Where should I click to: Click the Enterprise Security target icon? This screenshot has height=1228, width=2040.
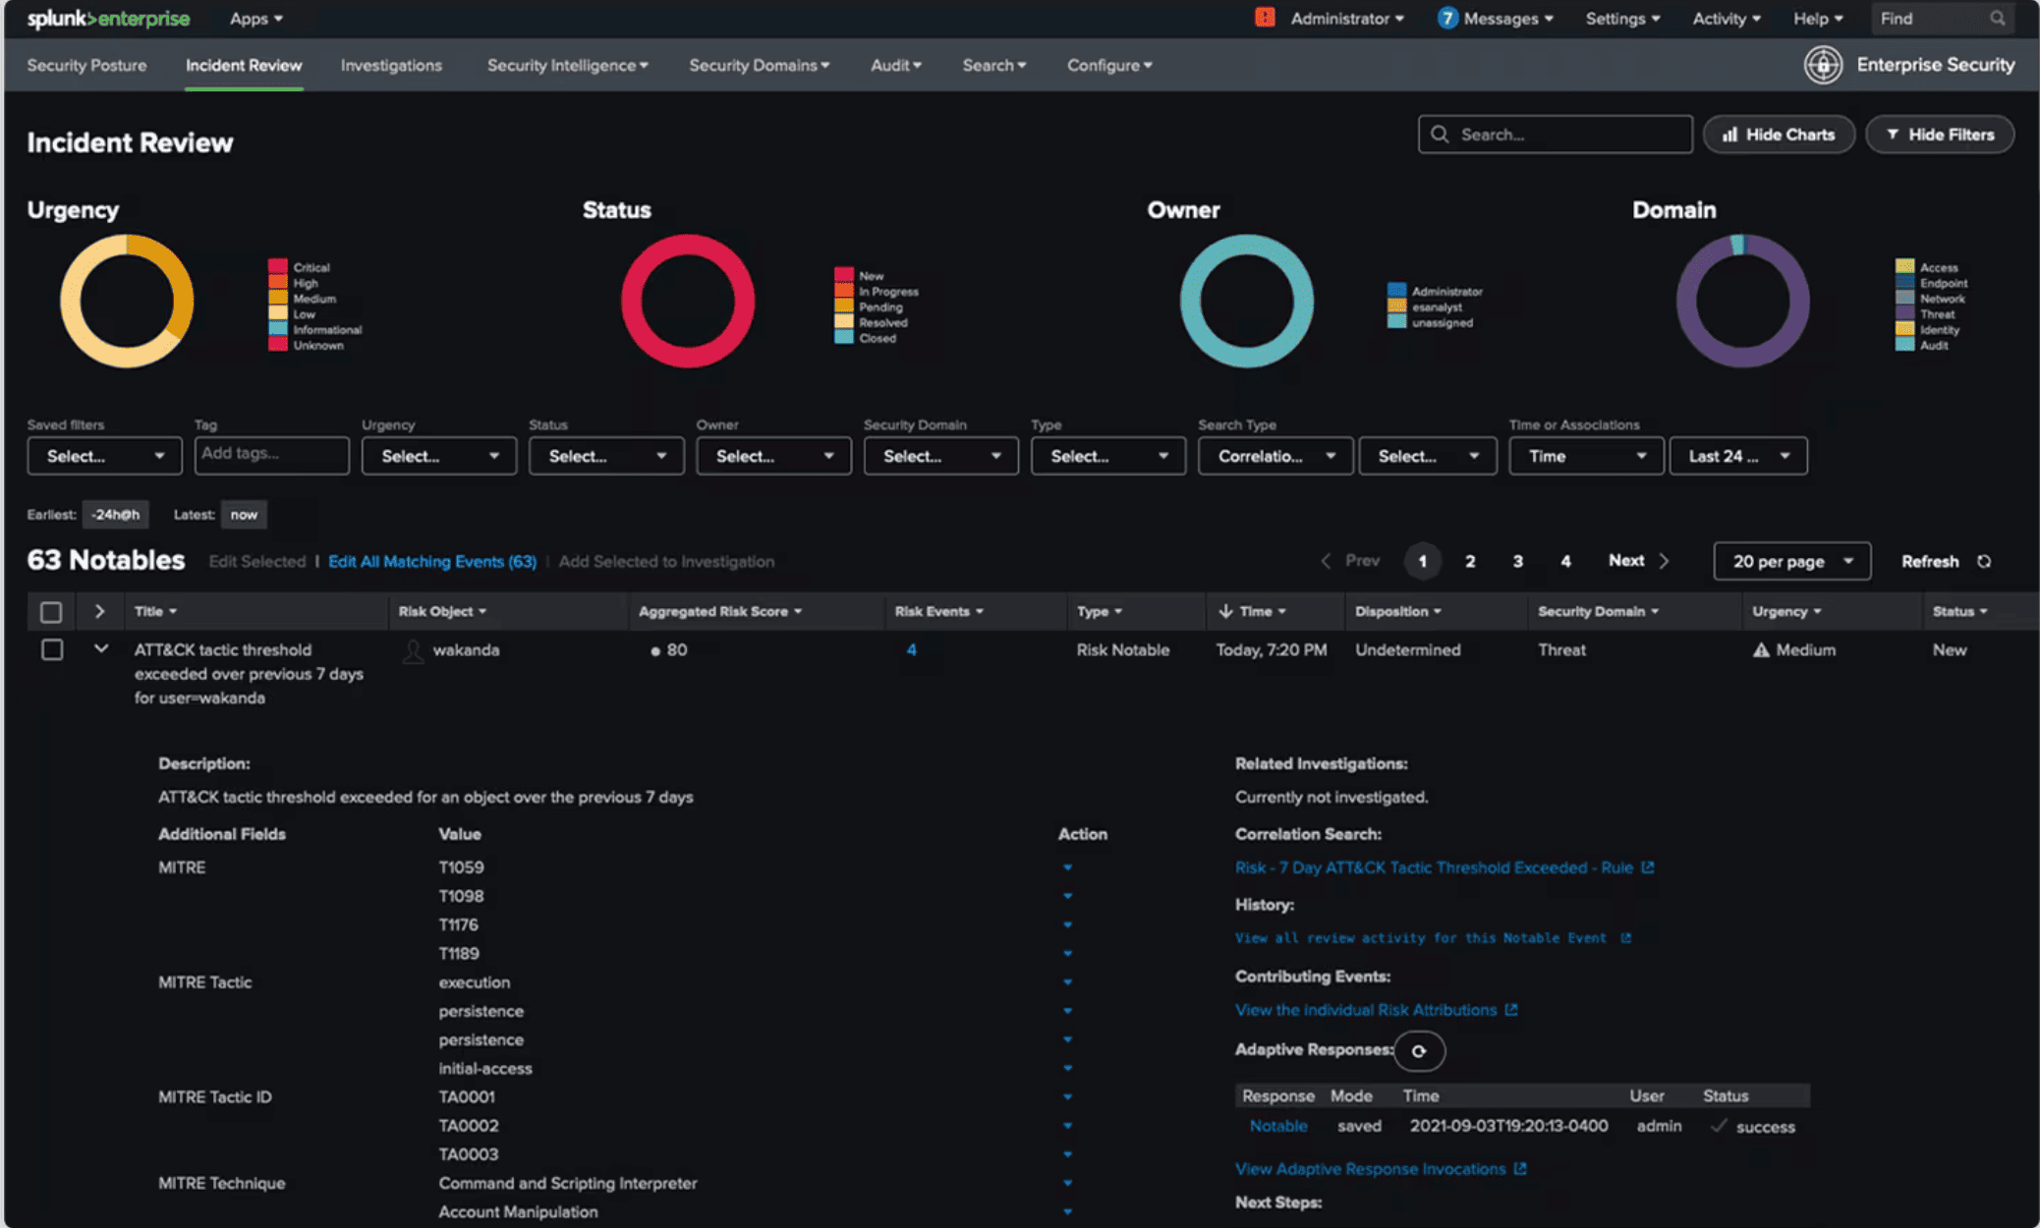click(1823, 65)
